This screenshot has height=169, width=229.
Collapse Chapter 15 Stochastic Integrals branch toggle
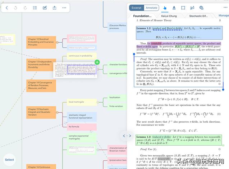click(57, 112)
